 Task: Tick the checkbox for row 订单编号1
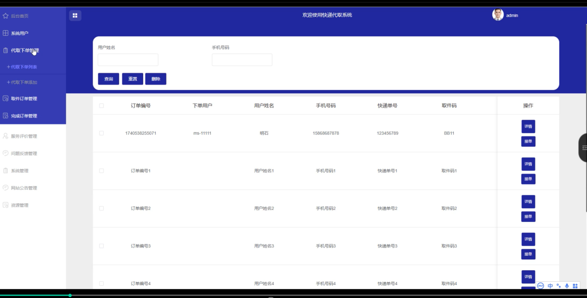[x=101, y=171]
